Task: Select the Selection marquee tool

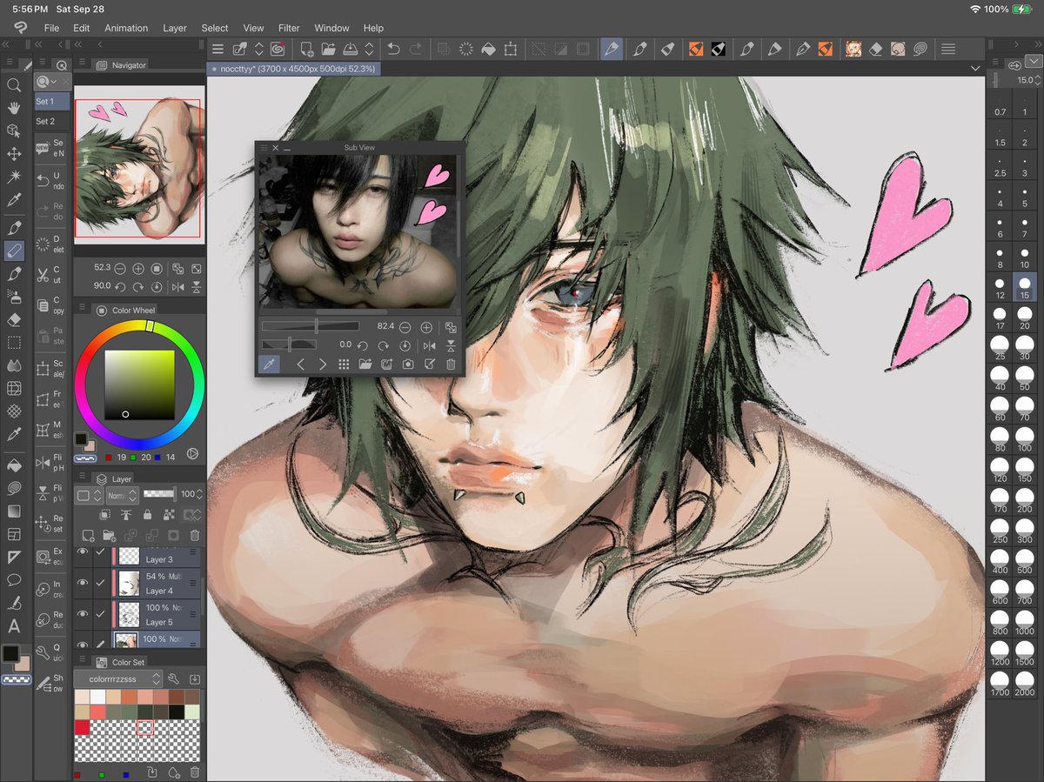Action: click(x=14, y=343)
